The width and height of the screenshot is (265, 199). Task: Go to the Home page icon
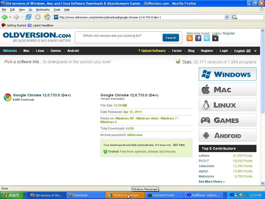click(x=47, y=17)
